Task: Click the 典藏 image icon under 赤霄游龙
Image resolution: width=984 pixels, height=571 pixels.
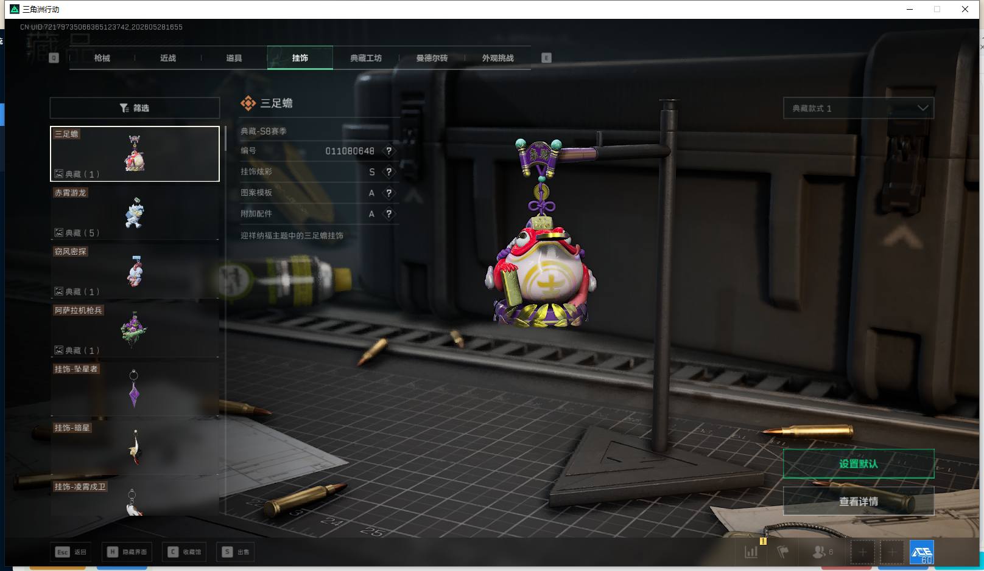Action: 59,233
